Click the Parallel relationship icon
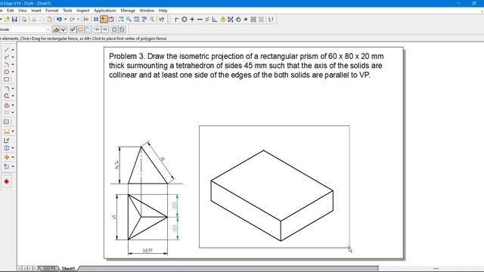 pos(207,20)
